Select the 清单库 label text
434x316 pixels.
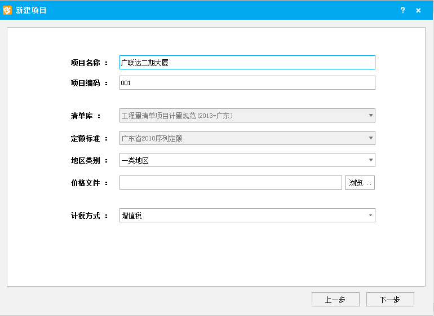click(x=82, y=116)
